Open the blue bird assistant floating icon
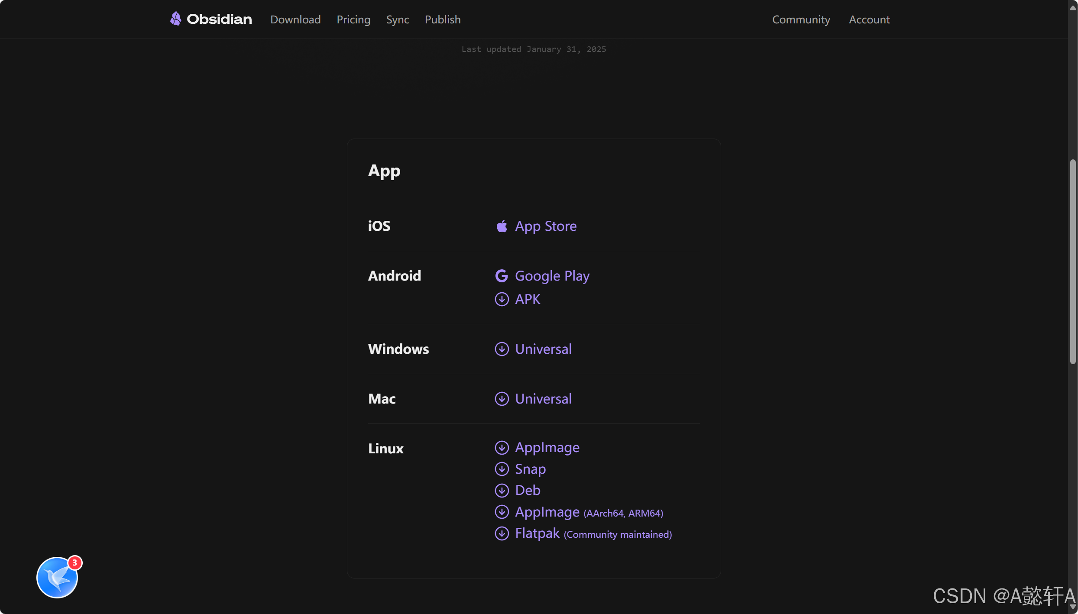 tap(57, 577)
